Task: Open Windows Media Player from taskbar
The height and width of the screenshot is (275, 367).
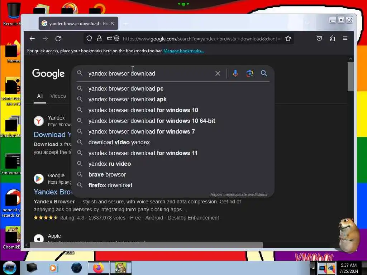Action: [x=53, y=268]
